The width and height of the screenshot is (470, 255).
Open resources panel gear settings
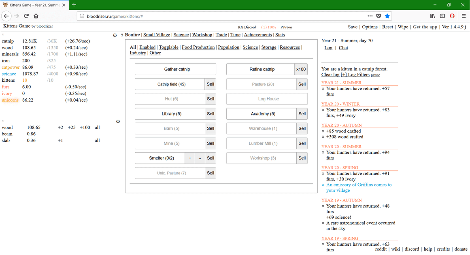[115, 35]
